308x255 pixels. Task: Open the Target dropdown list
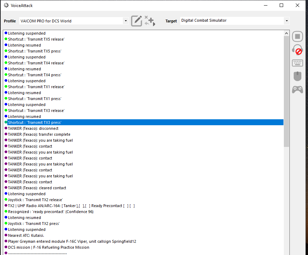point(287,21)
